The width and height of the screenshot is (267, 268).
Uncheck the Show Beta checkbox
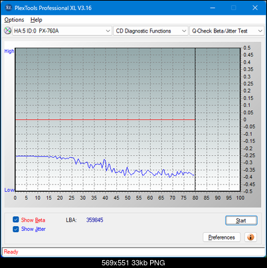coord(16,220)
